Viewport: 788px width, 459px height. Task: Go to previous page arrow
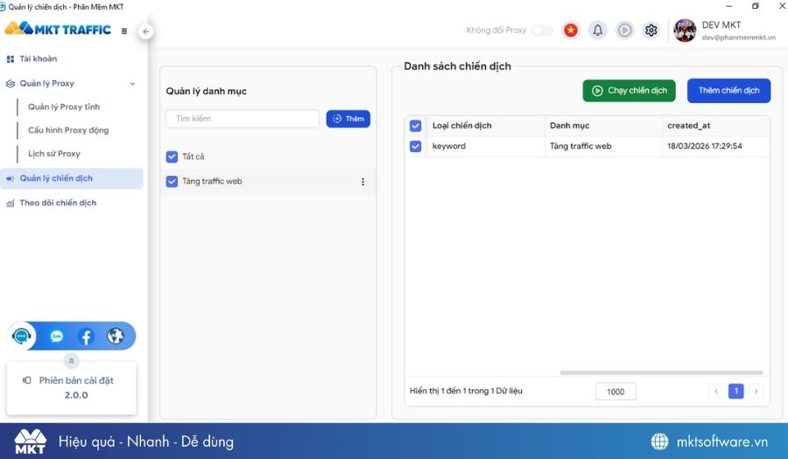[x=716, y=392]
